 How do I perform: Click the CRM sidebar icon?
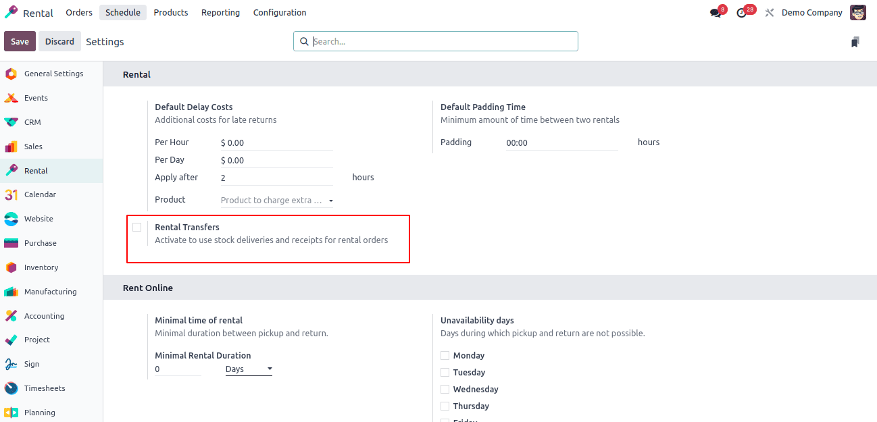click(x=11, y=122)
